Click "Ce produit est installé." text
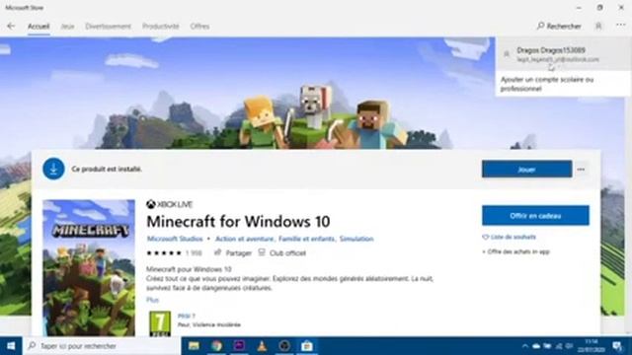Image resolution: width=632 pixels, height=355 pixels. pyautogui.click(x=107, y=169)
